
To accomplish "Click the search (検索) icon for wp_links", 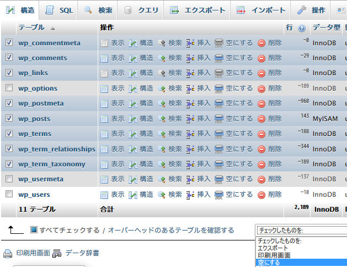I will (x=162, y=73).
